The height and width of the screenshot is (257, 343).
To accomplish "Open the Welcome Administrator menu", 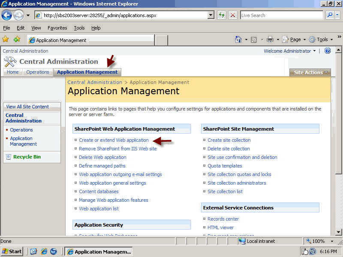I will (x=290, y=51).
